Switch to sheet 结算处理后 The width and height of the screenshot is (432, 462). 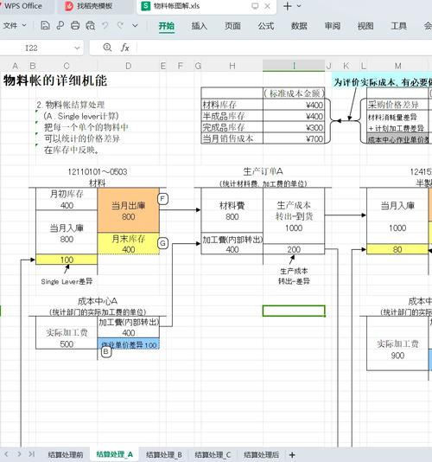[261, 454]
